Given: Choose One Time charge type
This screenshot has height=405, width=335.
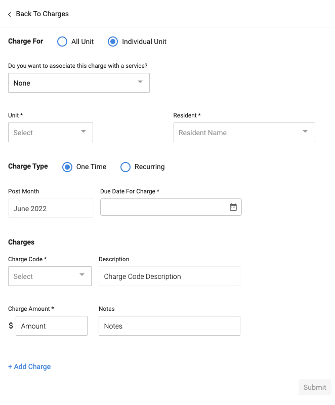Looking at the screenshot, I should click(67, 167).
